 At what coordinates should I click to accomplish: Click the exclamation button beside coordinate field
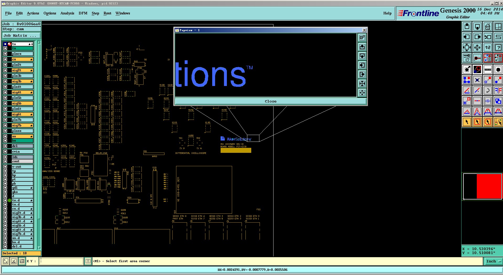pos(88,261)
